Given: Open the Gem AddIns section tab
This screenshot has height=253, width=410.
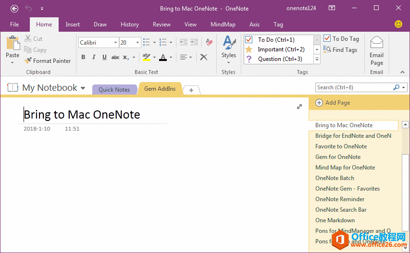Looking at the screenshot, I should coord(160,89).
